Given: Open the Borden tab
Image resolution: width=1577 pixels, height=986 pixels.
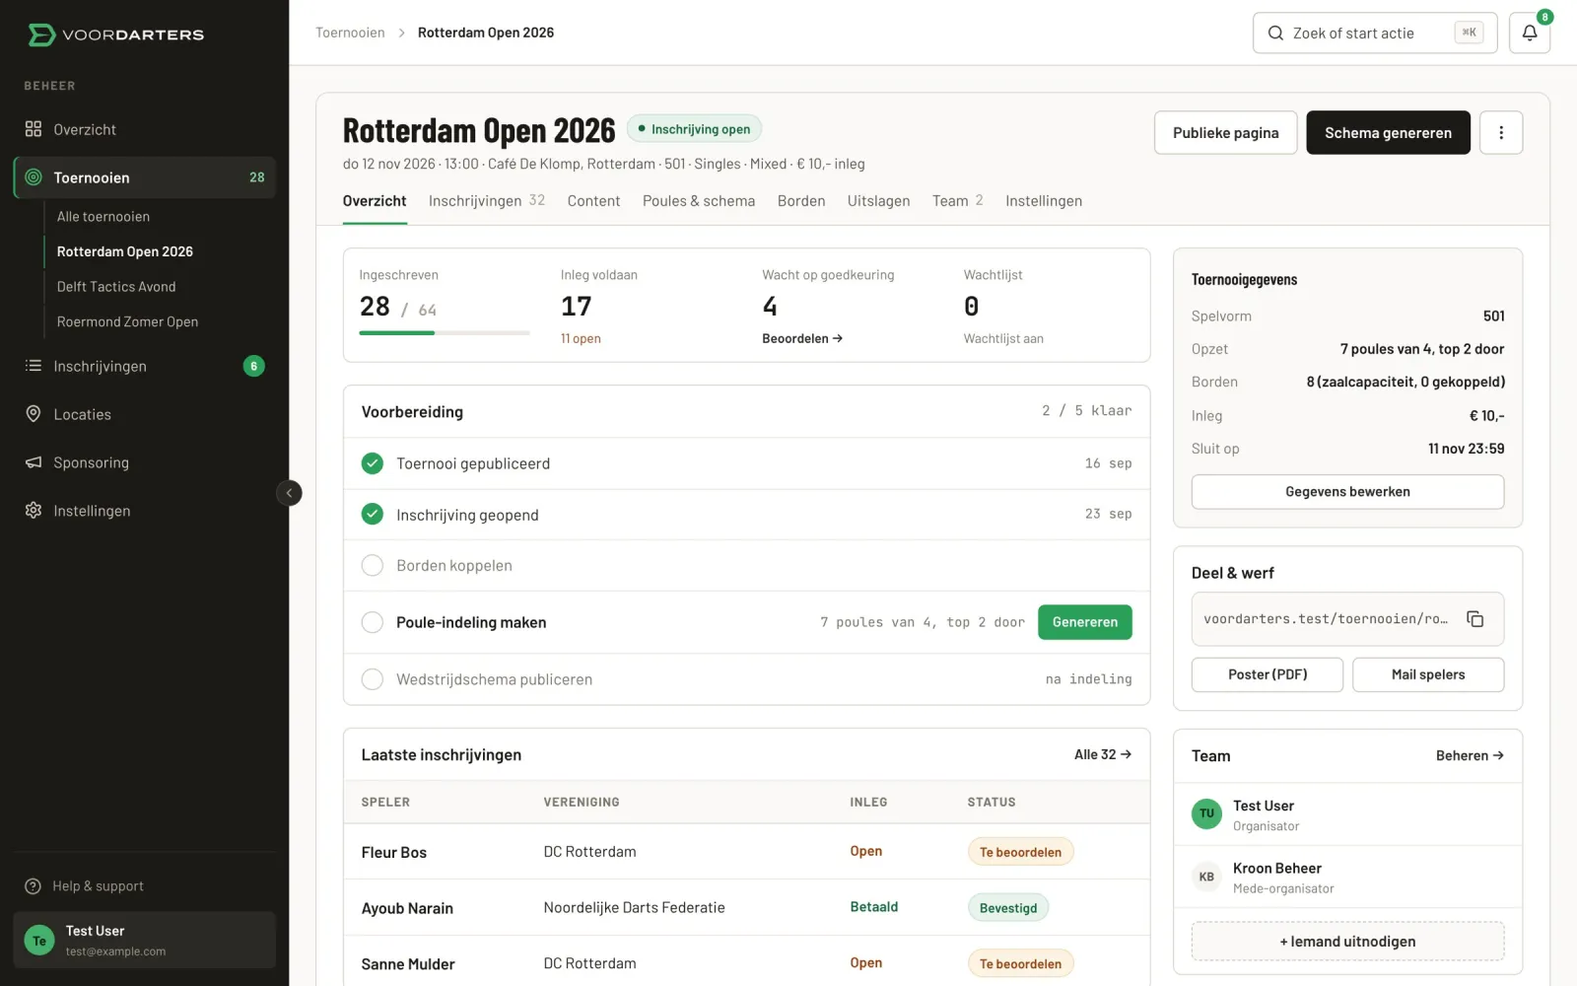Looking at the screenshot, I should (801, 201).
